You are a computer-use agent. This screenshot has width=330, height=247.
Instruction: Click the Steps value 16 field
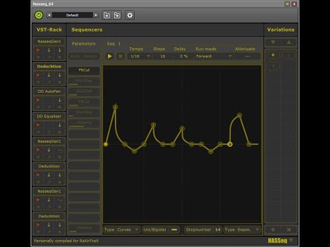pos(163,56)
